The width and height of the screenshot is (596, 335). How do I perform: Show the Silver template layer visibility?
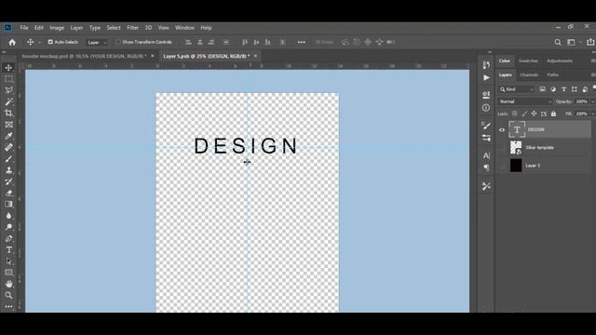point(502,148)
